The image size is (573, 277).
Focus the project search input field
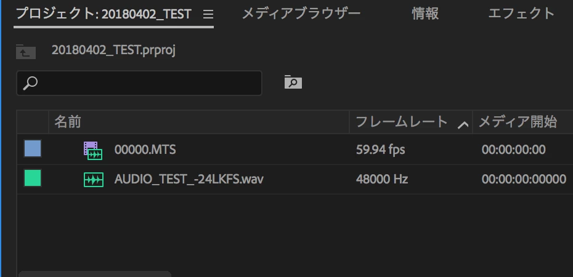coord(139,83)
